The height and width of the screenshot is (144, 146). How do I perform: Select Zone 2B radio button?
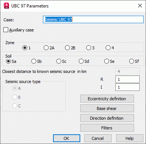click(67, 48)
